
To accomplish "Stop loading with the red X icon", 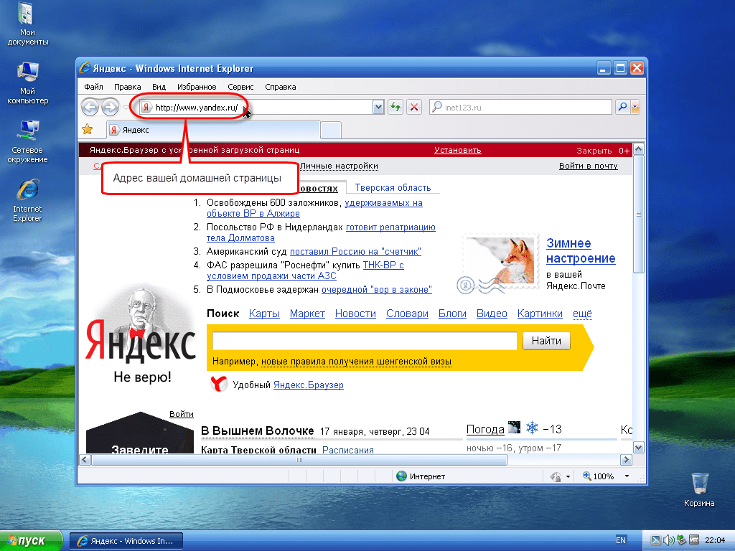I will [x=414, y=107].
